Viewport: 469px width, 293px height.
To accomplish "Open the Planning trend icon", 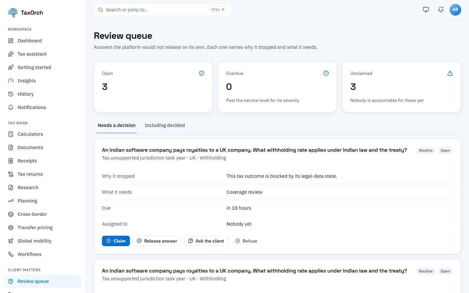I will point(11,201).
